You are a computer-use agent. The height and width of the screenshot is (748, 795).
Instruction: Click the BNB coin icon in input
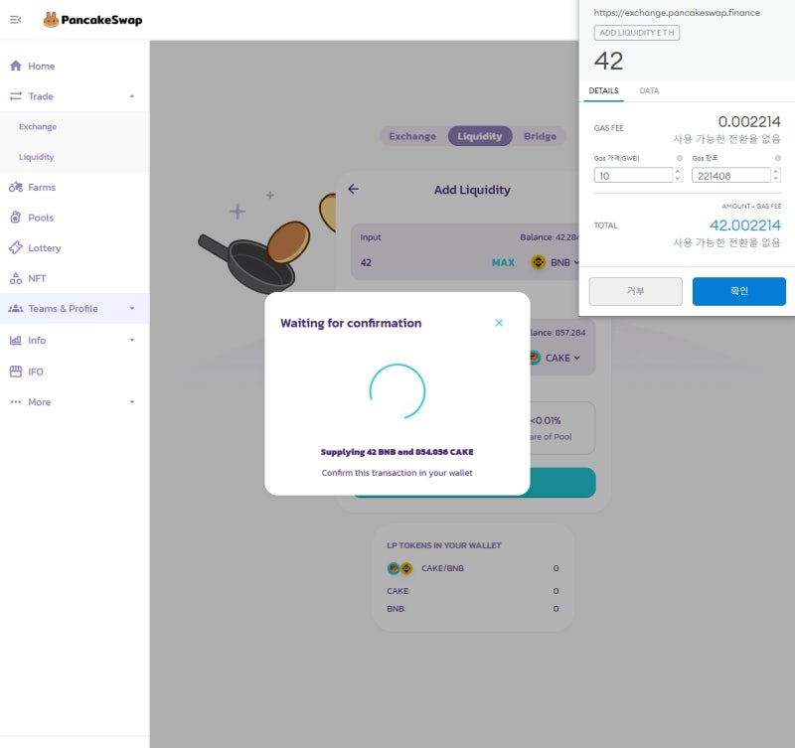[x=538, y=262]
